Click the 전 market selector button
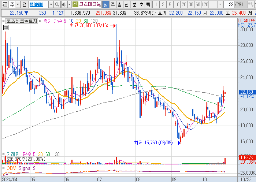This screenshot has height=182, width=256. pyautogui.click(x=24, y=4)
